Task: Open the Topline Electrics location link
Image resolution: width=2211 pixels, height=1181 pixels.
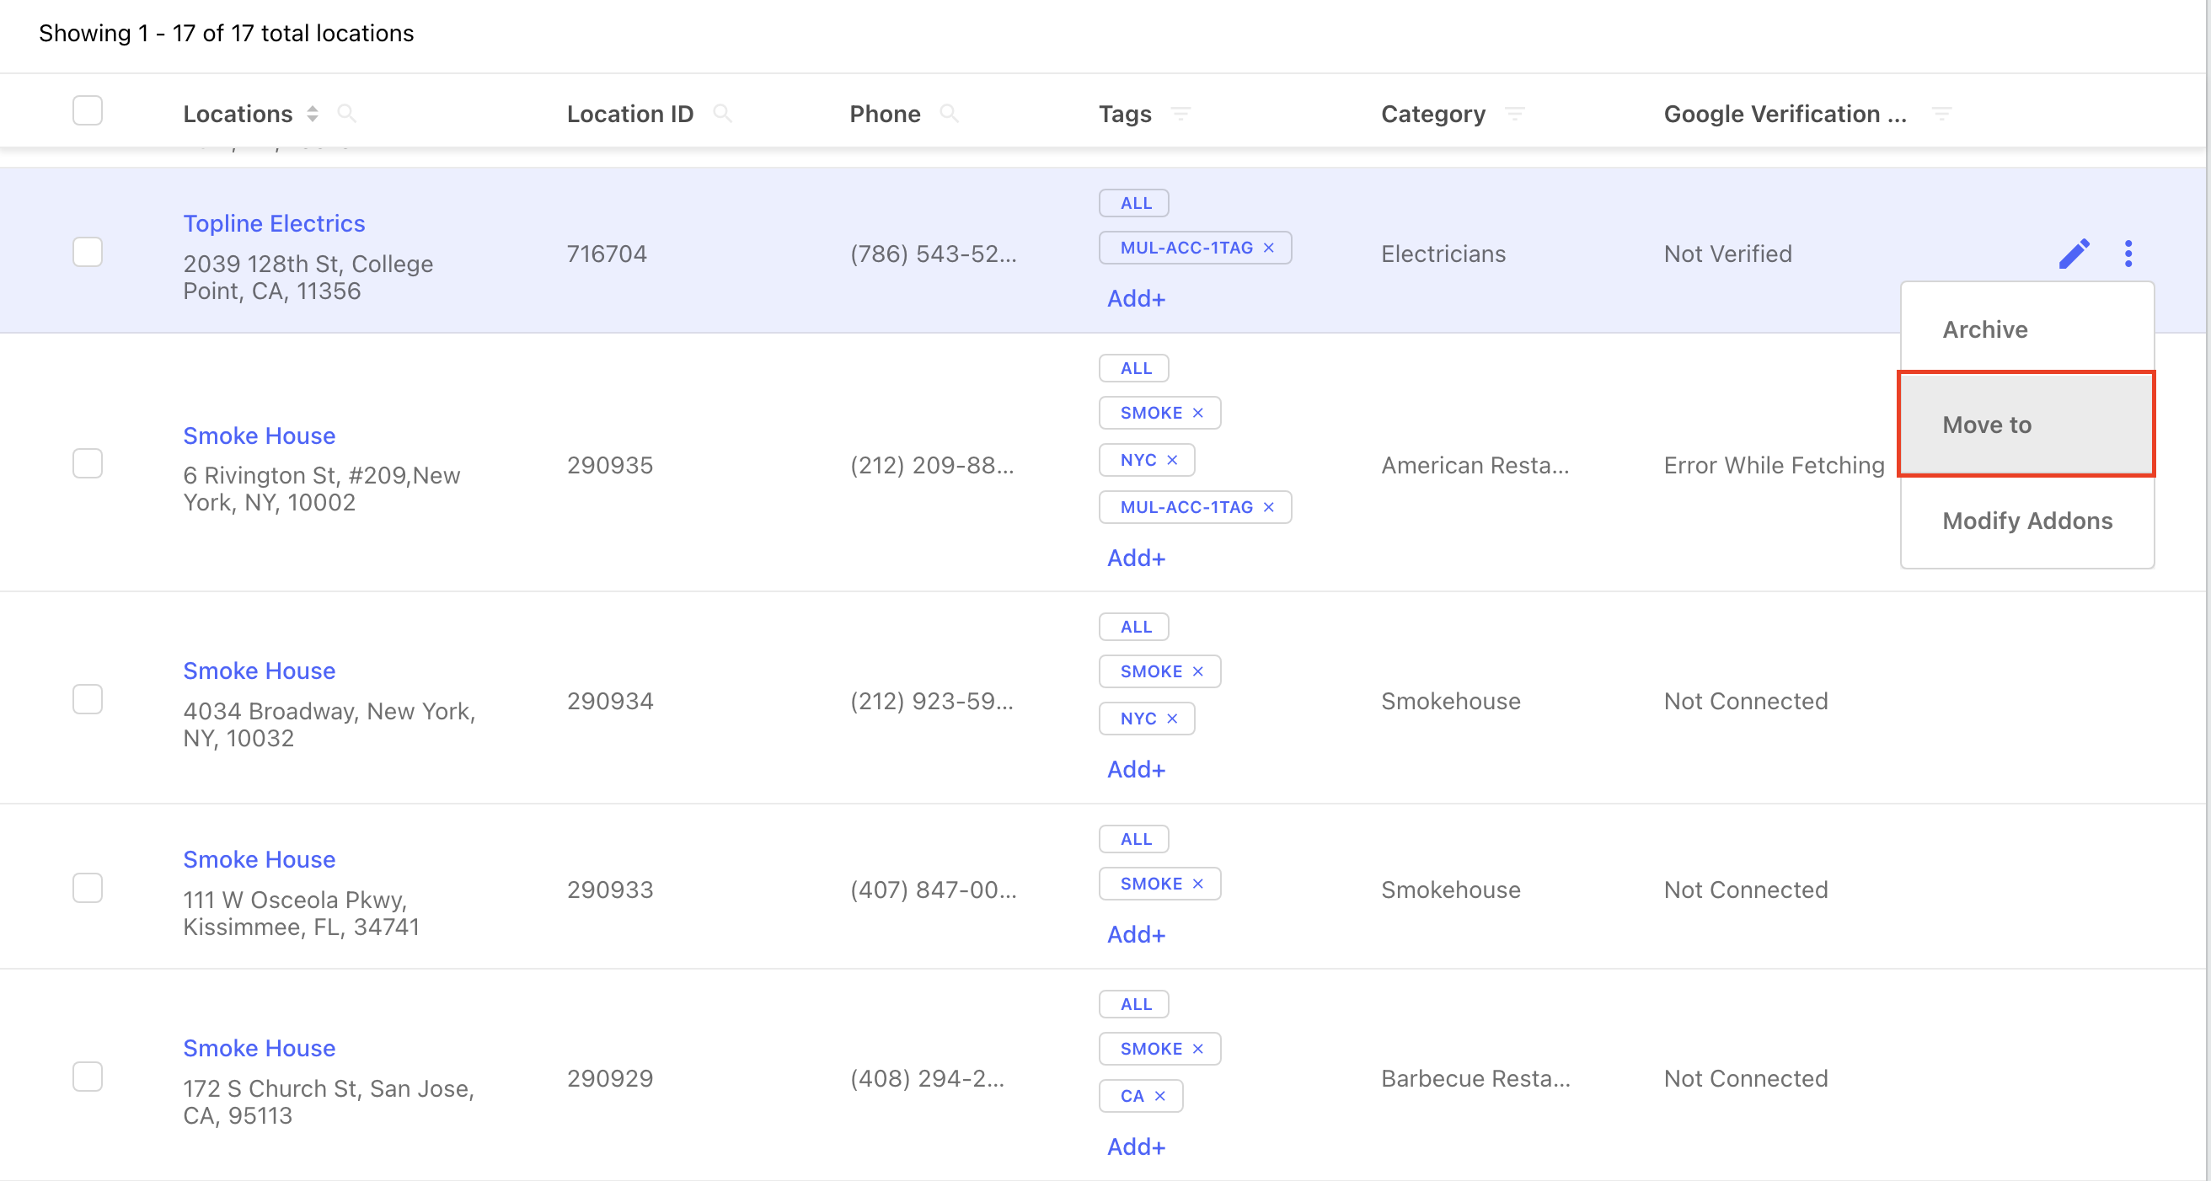Action: coord(274,223)
